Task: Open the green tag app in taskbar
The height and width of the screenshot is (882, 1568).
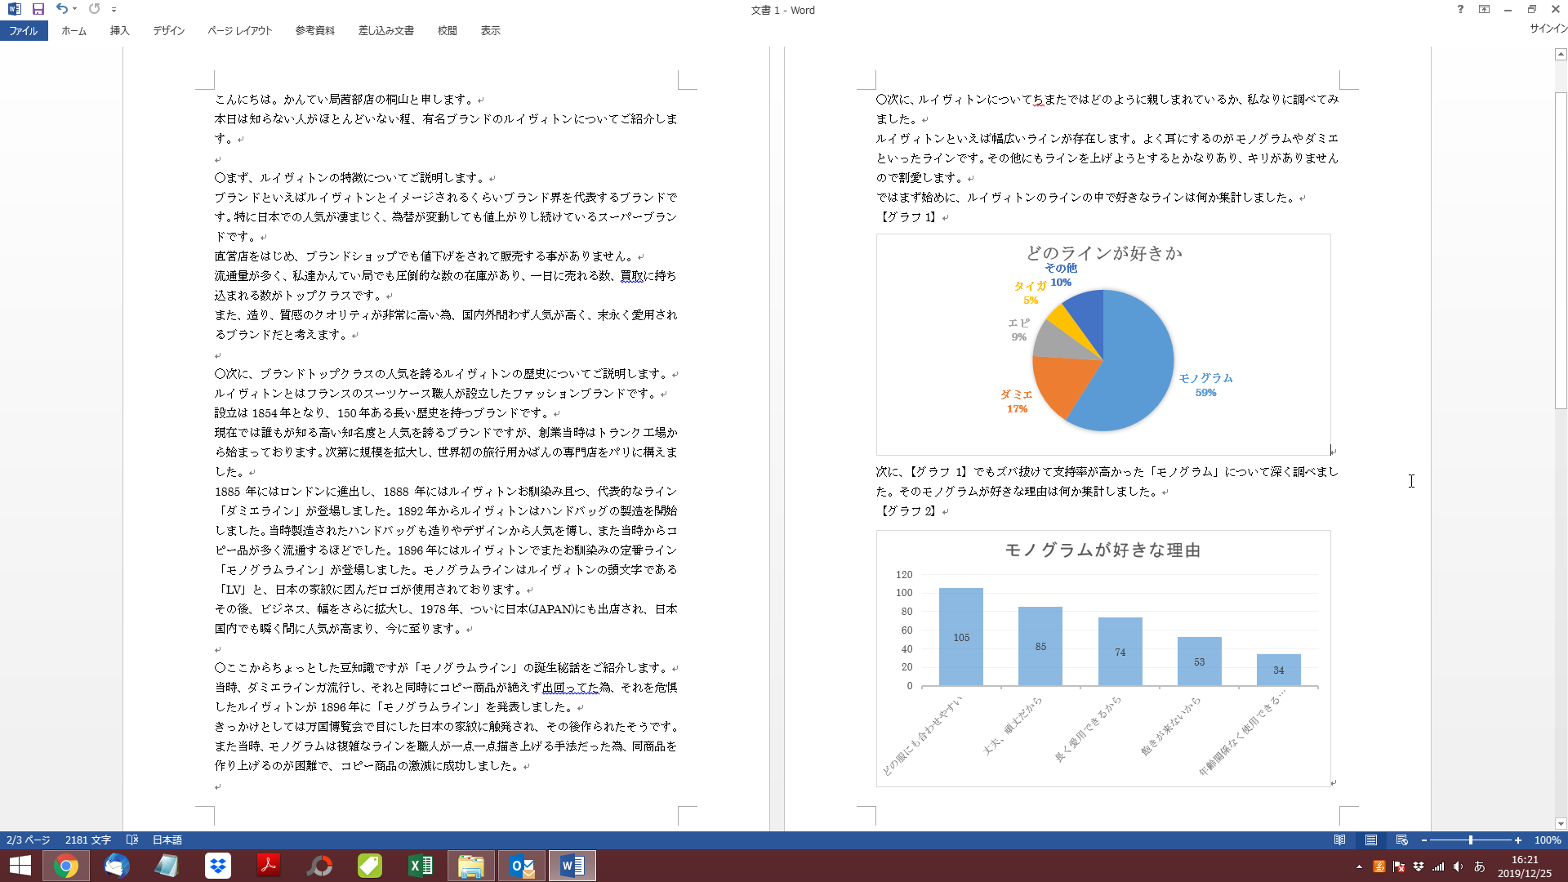Action: (x=370, y=866)
